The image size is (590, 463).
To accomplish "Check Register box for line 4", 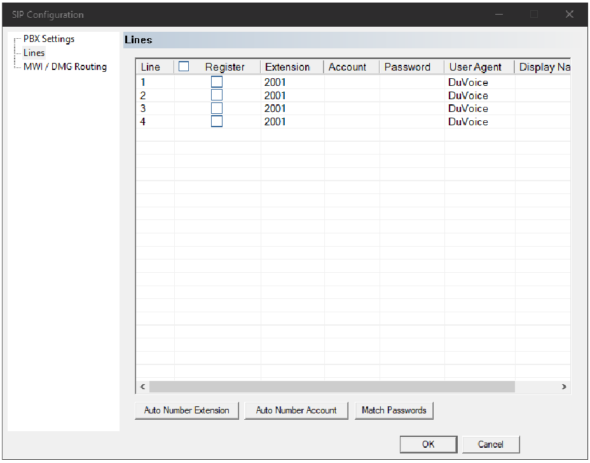I will (217, 121).
